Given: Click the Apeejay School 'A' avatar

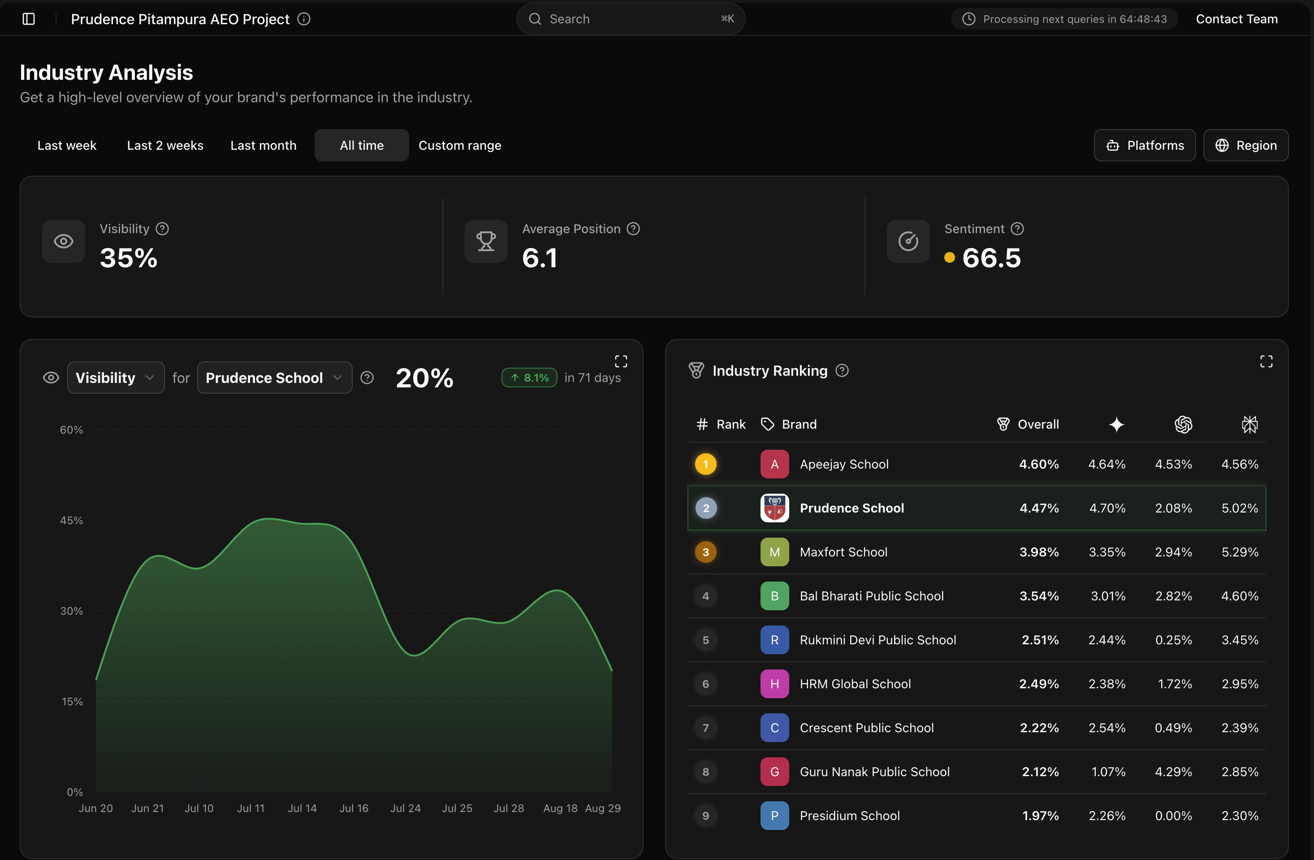Looking at the screenshot, I should click(774, 464).
